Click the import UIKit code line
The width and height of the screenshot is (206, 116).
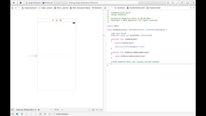click(x=113, y=26)
